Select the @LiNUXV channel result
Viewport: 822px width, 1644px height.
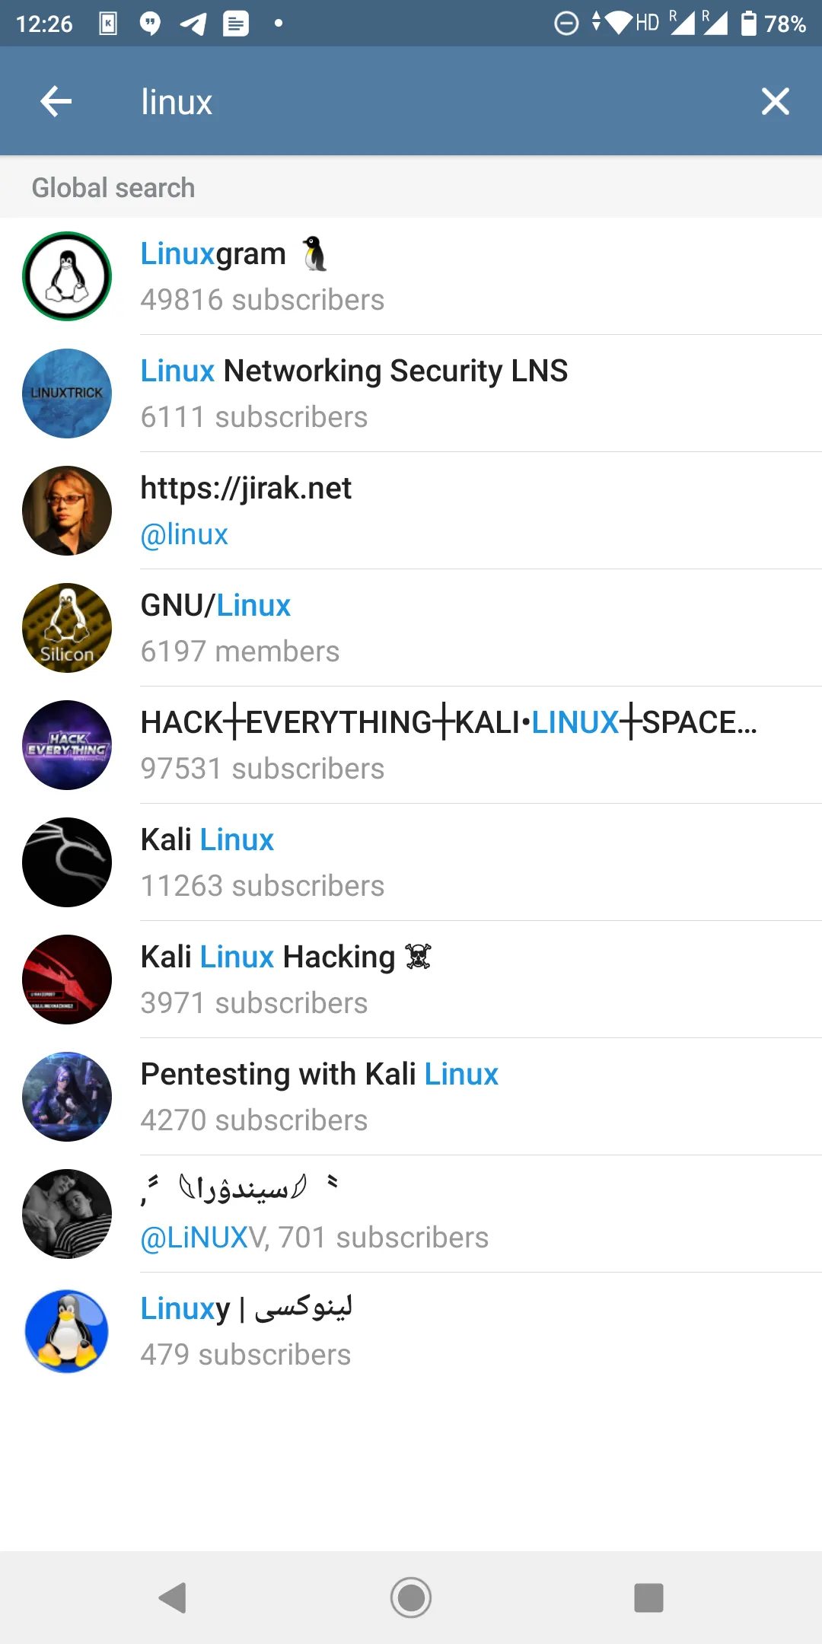(411, 1214)
